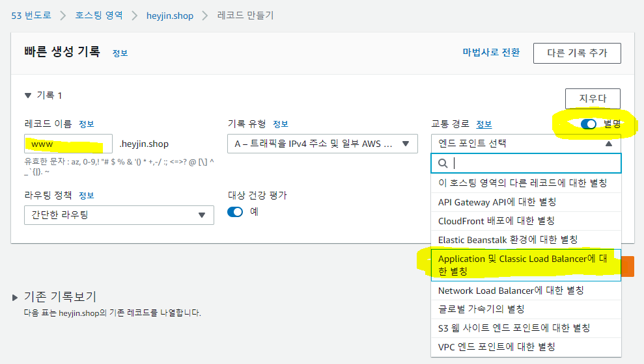Pick VPC 엔드 포인트 alias option
Screen dimensions: 644x364
(x=496, y=347)
